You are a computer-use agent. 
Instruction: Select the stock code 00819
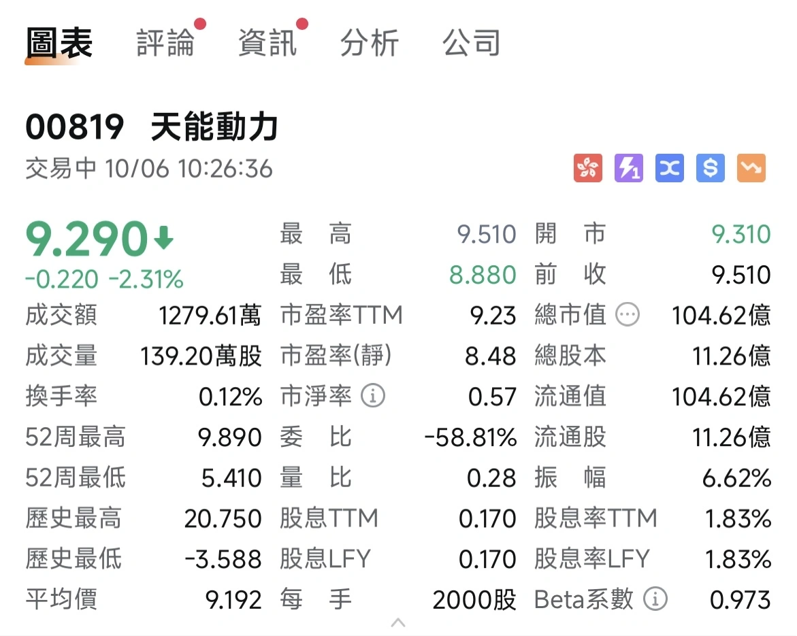[x=75, y=127]
